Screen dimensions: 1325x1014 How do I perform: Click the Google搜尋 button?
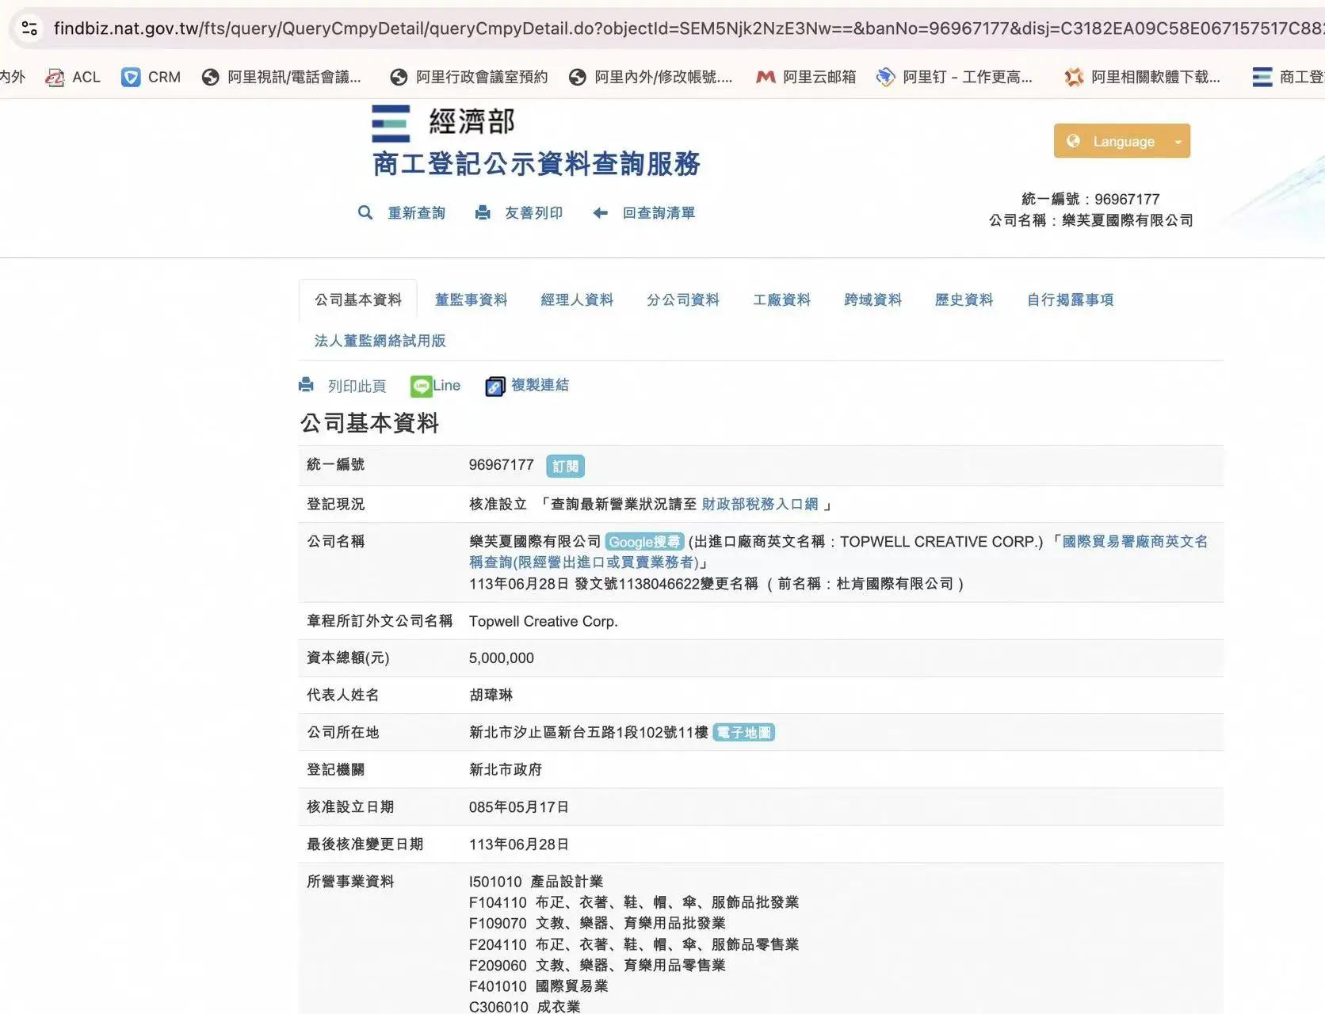pos(643,542)
